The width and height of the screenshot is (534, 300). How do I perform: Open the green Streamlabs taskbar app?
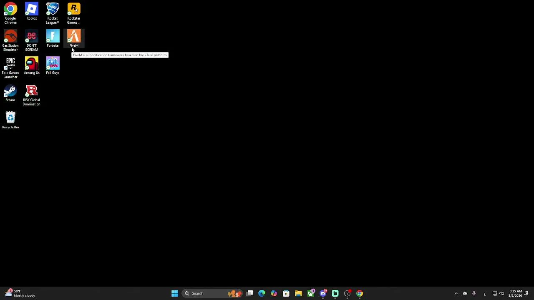(x=335, y=293)
